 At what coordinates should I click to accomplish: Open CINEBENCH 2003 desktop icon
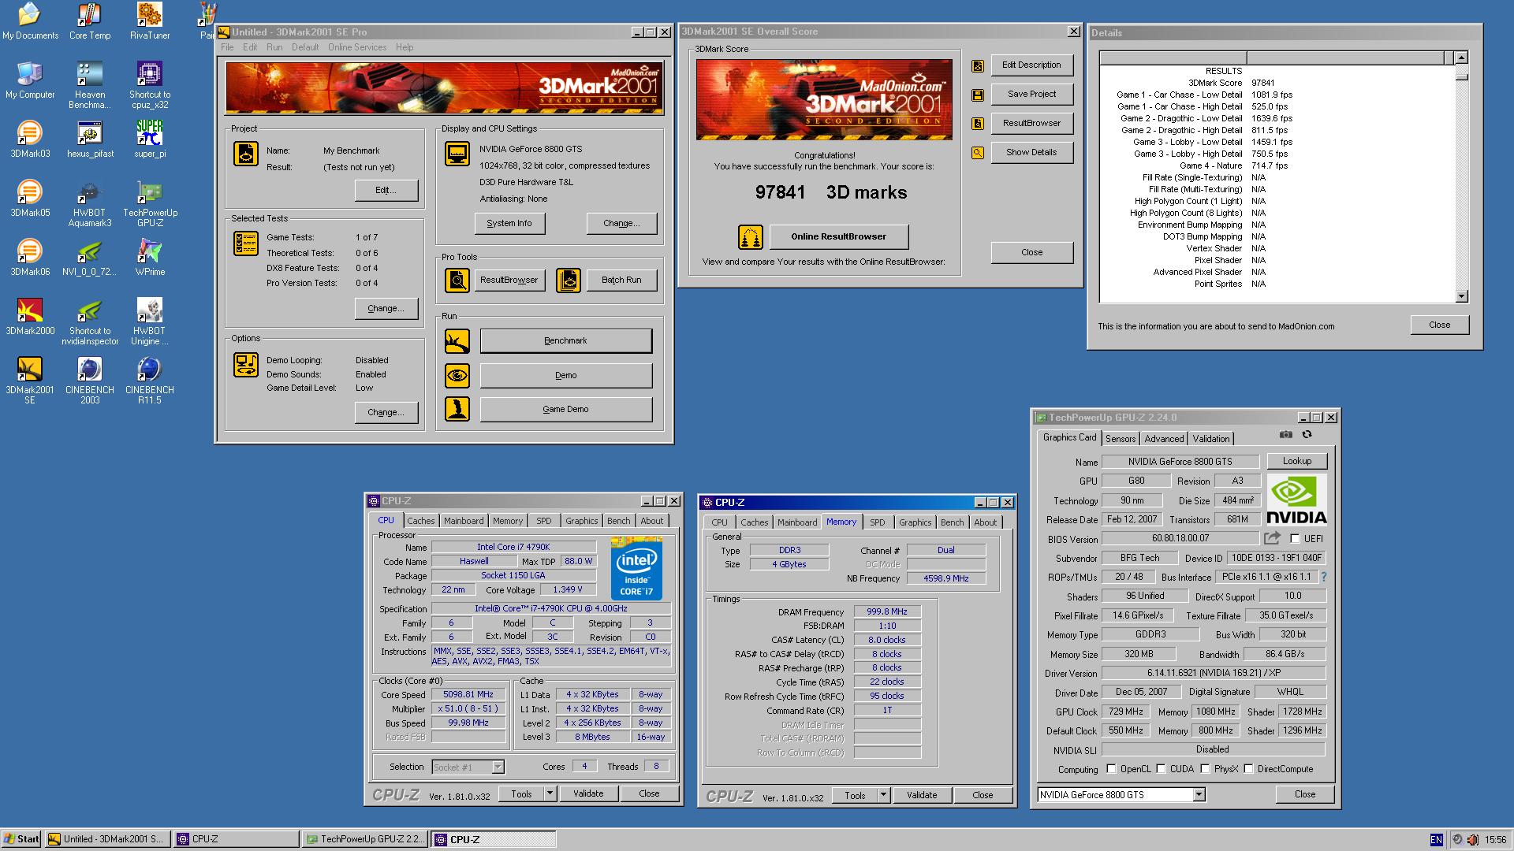(90, 381)
